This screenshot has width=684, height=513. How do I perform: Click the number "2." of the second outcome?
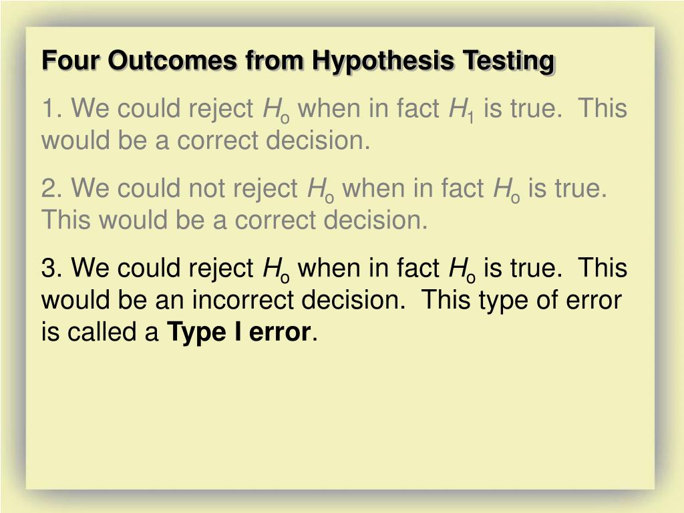pos(52,188)
